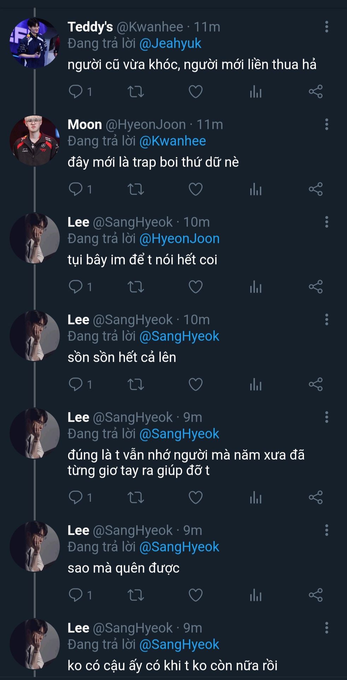This screenshot has width=347, height=680.
Task: Open the @Kwanhee mention in Moon's reply
Action: 173,141
